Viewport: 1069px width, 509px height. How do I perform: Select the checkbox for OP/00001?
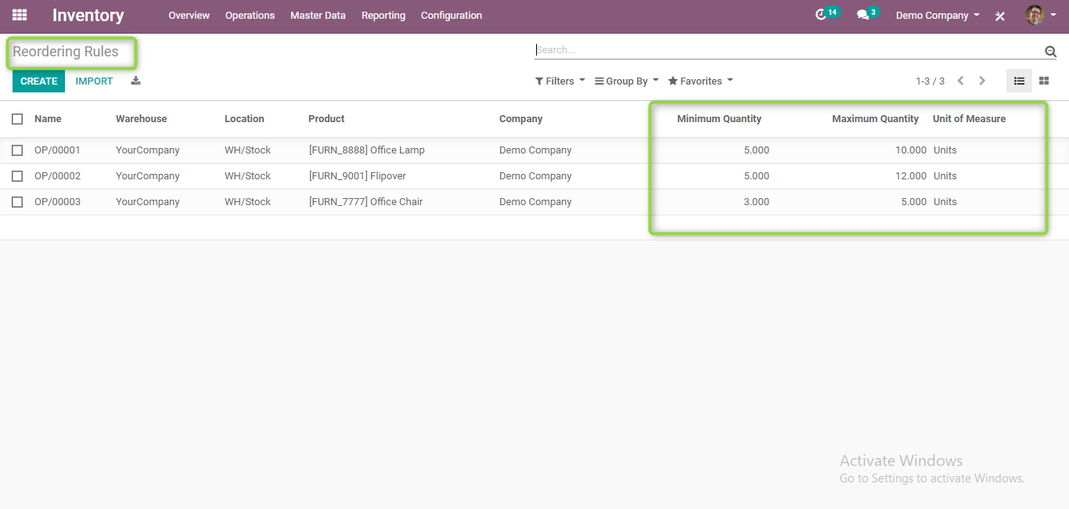click(17, 150)
